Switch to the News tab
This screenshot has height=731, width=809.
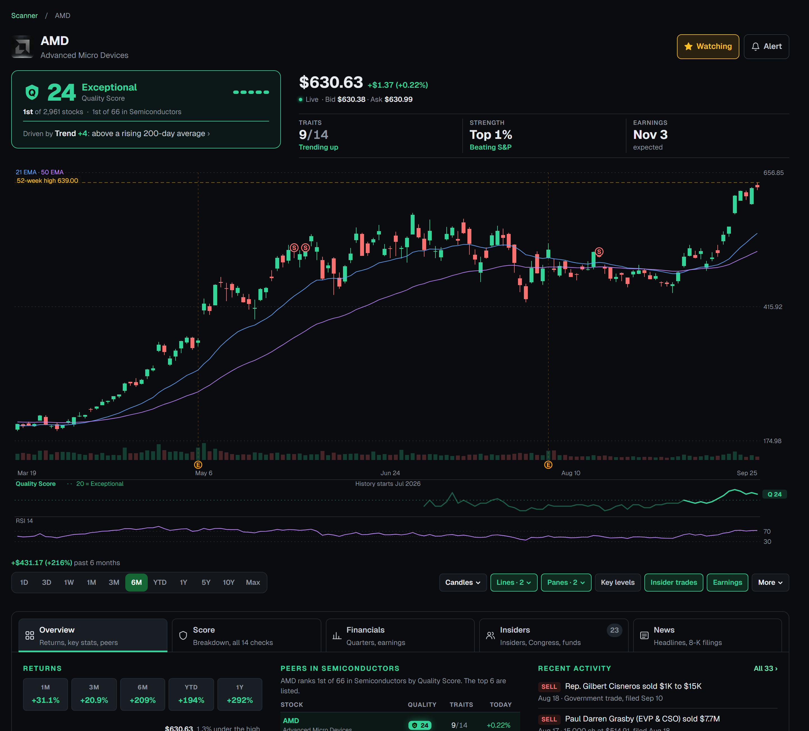(x=708, y=635)
